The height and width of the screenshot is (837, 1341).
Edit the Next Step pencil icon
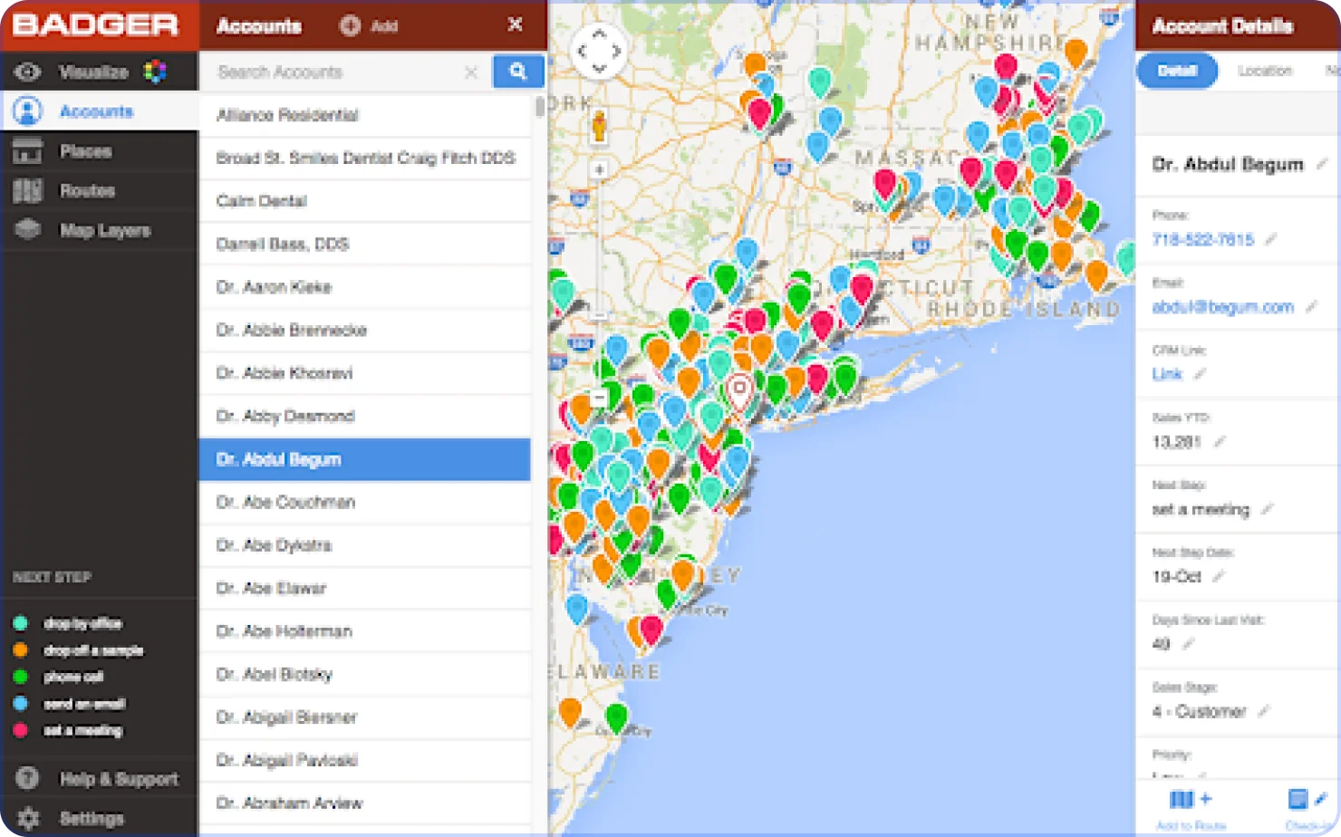tap(1267, 509)
